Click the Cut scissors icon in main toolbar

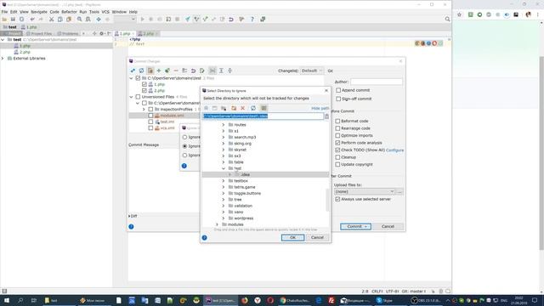pyautogui.click(x=51, y=20)
